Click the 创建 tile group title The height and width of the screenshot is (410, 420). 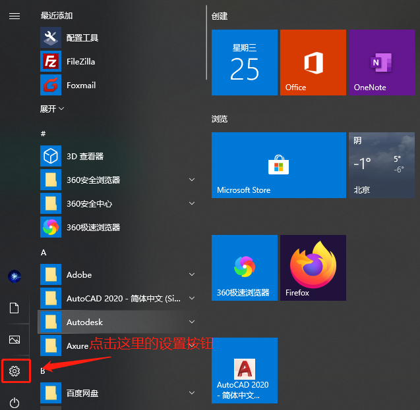(x=220, y=16)
